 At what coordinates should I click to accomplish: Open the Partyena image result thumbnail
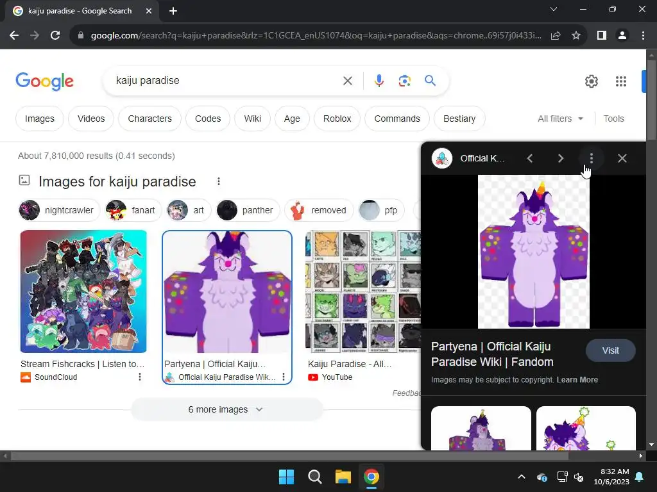227,292
